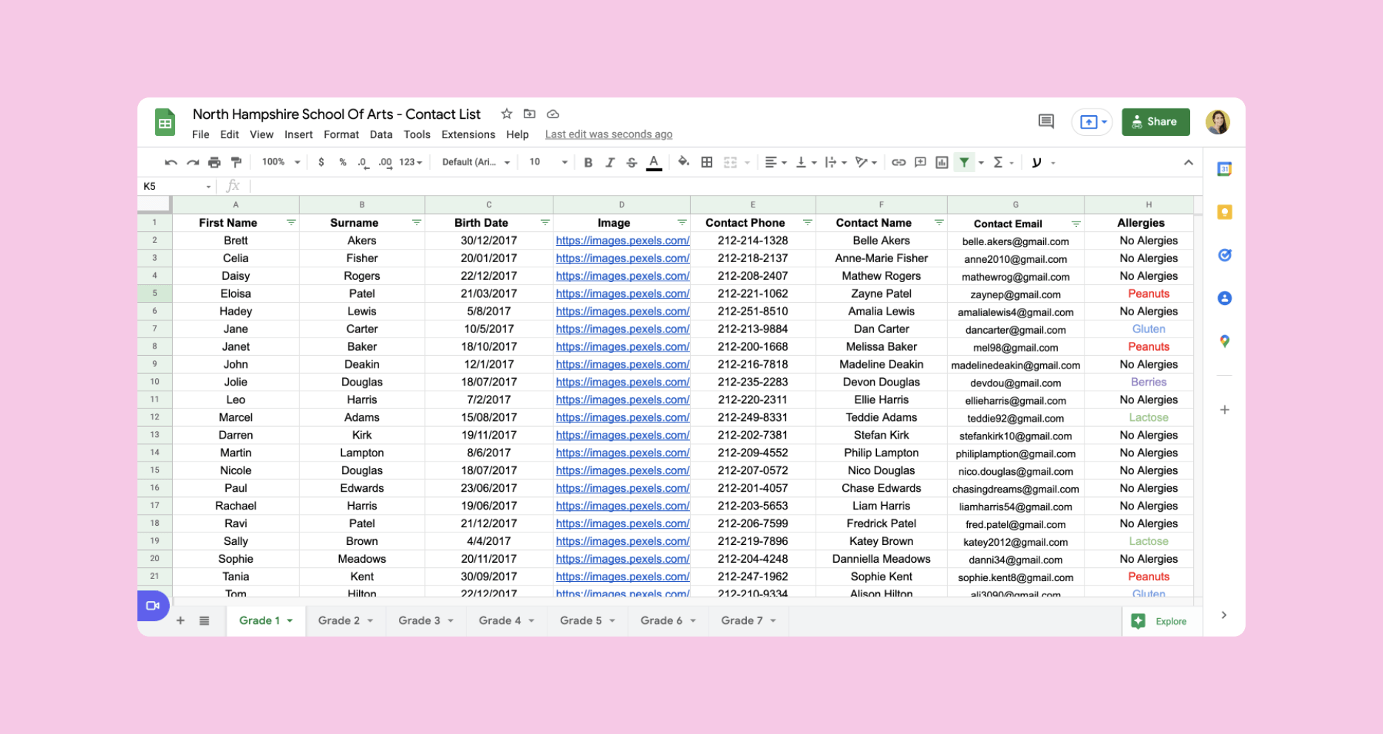Click the Redo arrow icon
The height and width of the screenshot is (734, 1383).
[x=193, y=162]
